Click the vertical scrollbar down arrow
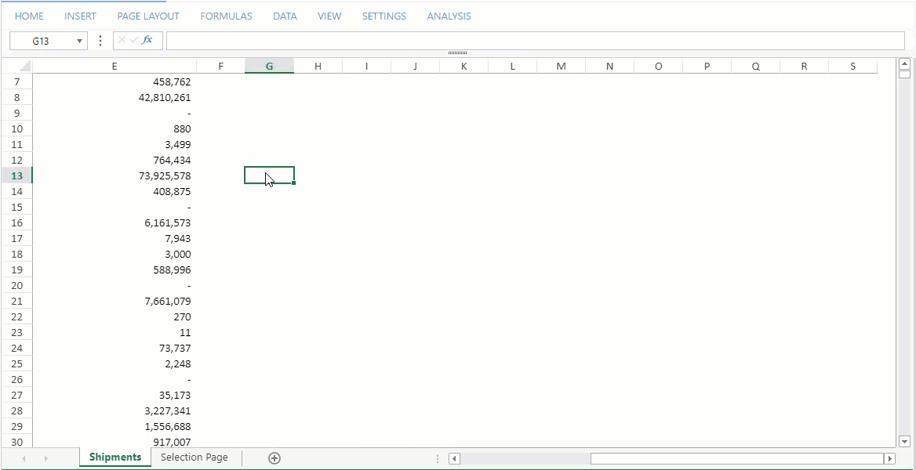Viewport: 916px width, 470px height. click(904, 441)
